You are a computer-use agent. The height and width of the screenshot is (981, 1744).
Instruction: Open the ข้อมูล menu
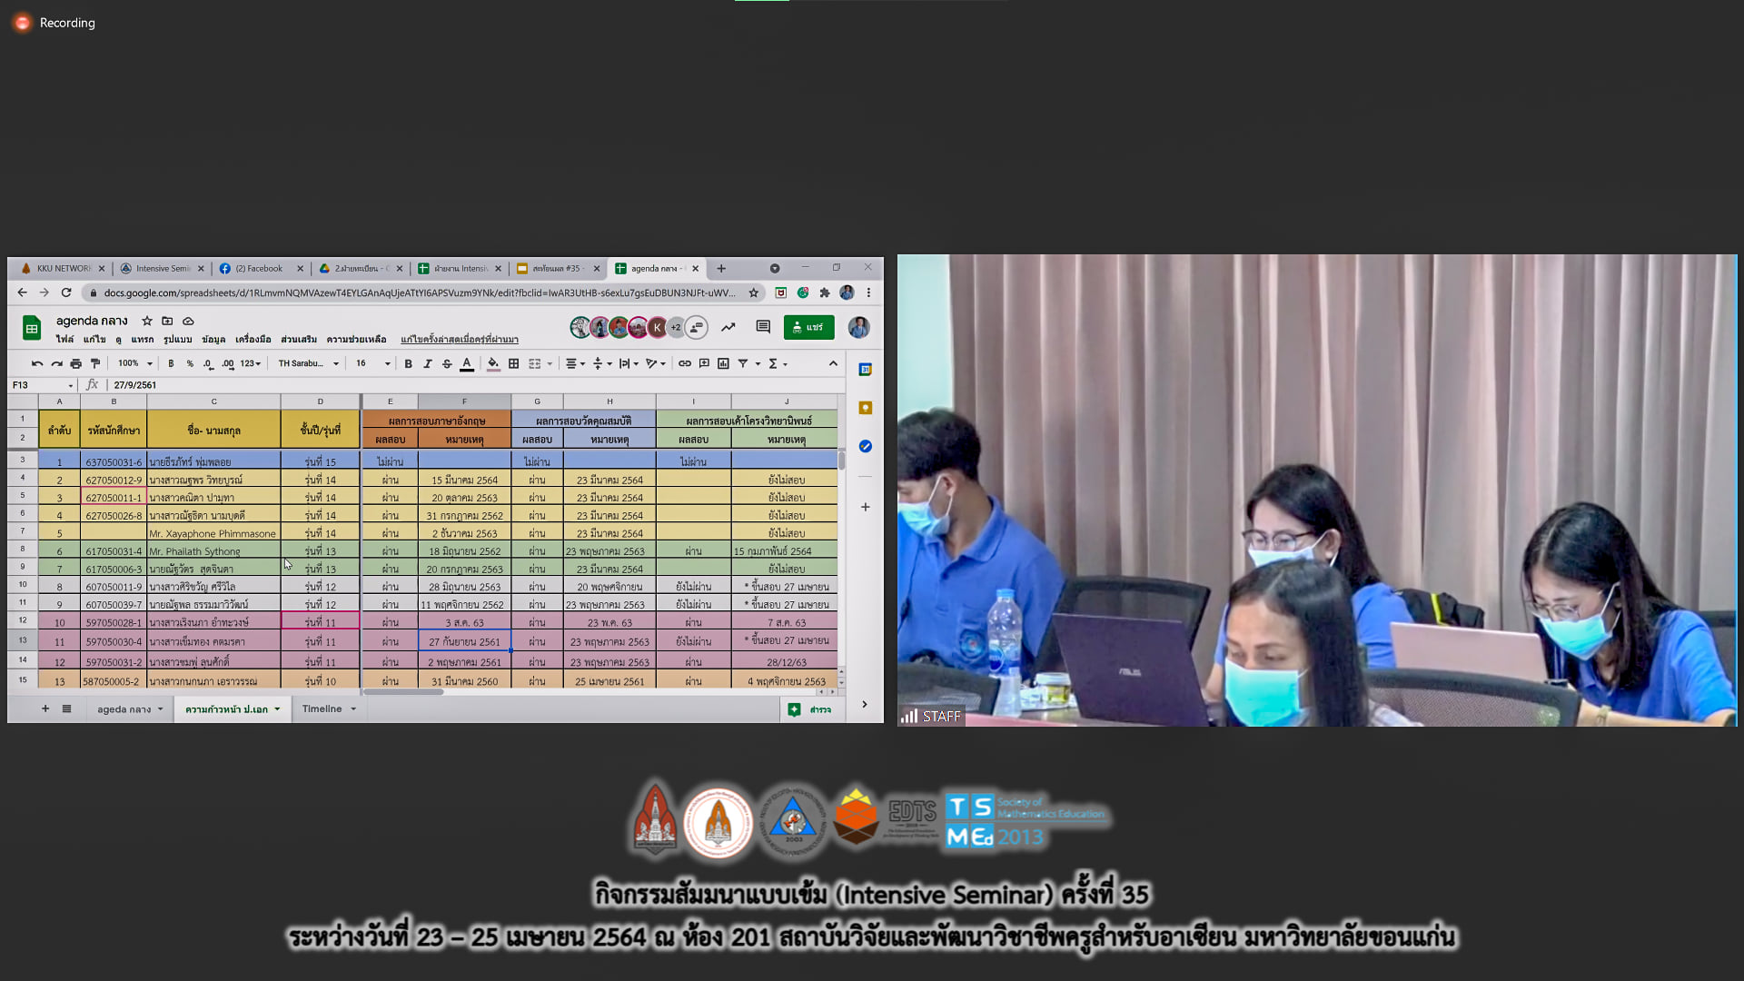[213, 340]
